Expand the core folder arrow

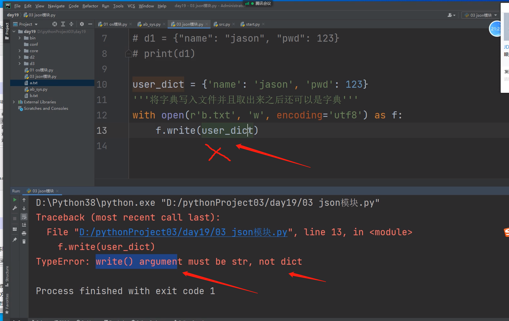tap(20, 51)
